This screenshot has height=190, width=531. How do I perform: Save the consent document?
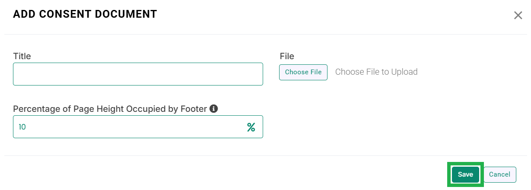[465, 174]
